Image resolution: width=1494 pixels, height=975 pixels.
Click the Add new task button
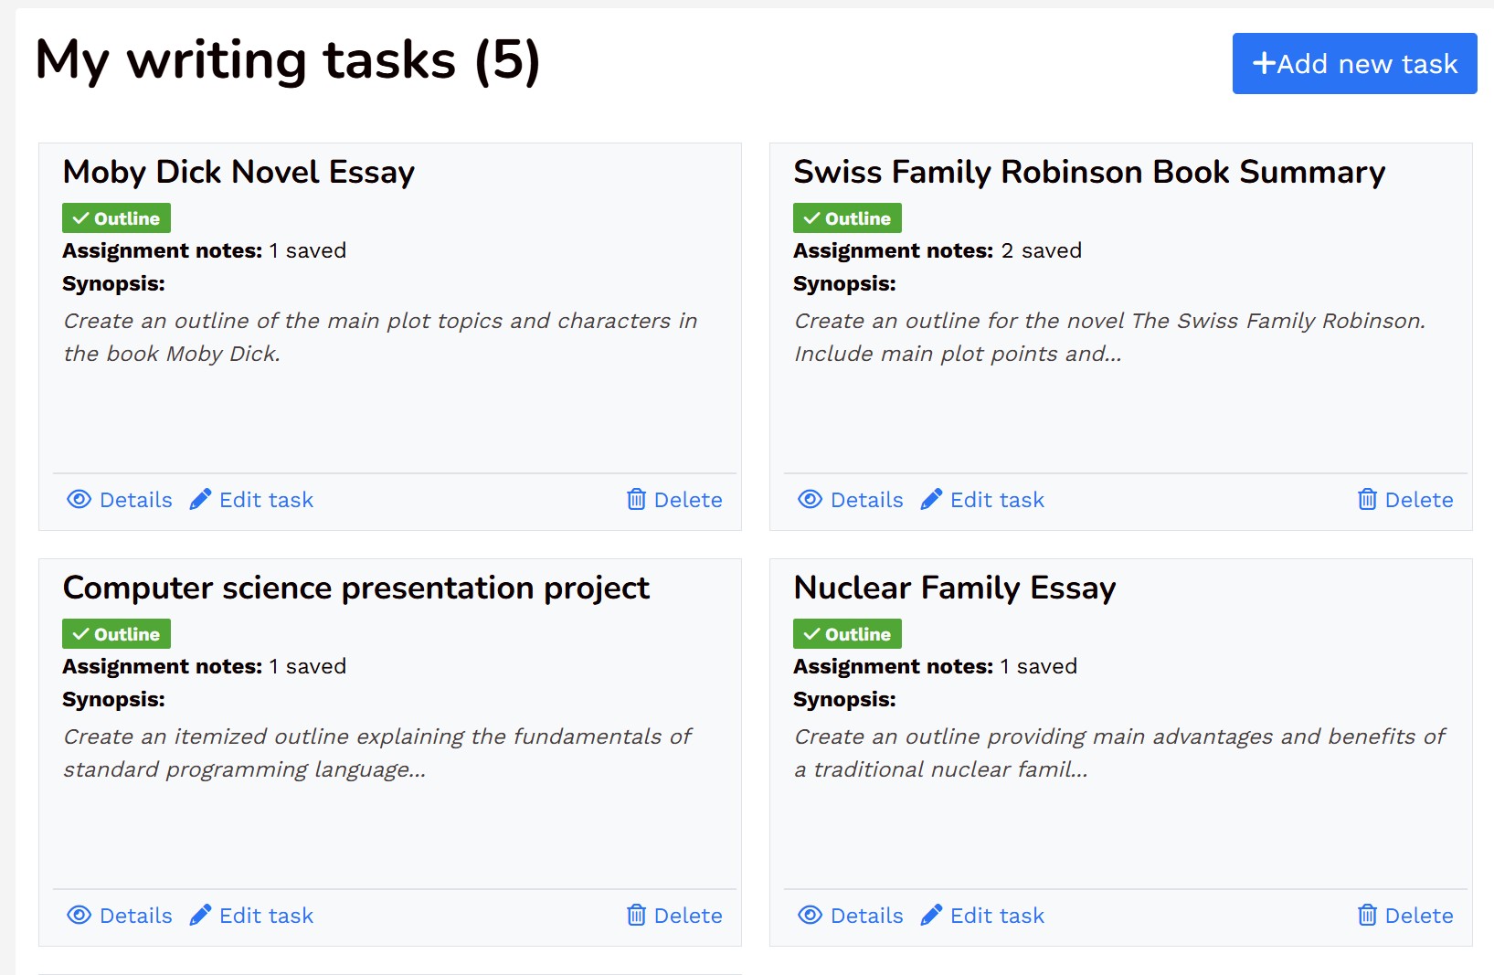pos(1353,64)
